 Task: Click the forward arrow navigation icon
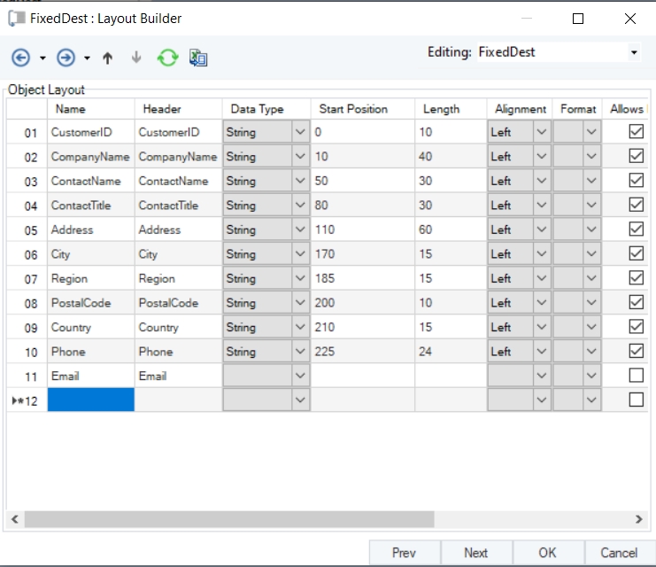coord(66,58)
